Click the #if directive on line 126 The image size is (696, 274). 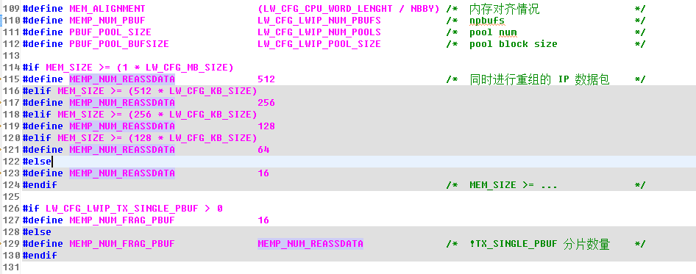[x=31, y=209]
